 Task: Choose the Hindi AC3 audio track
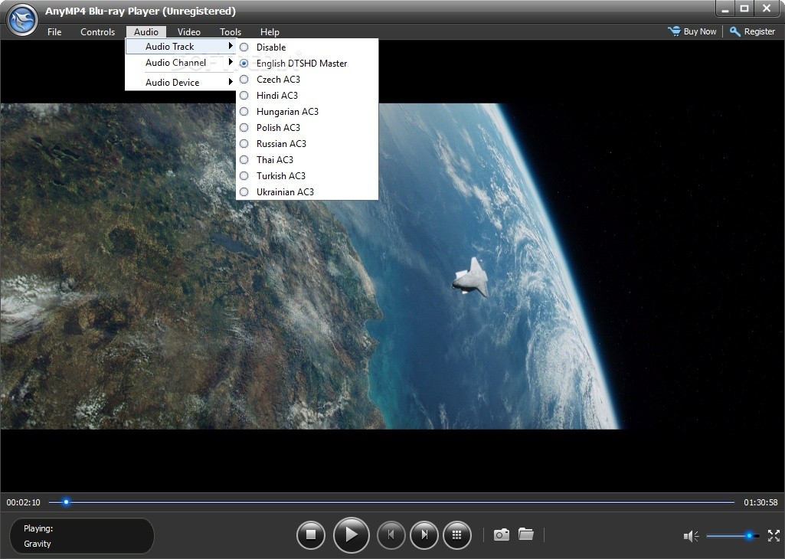pyautogui.click(x=307, y=96)
